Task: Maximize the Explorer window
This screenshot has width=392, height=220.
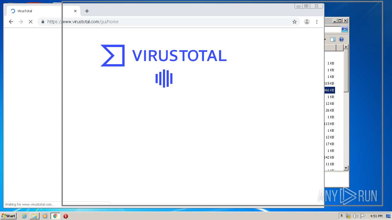Action: click(340, 21)
